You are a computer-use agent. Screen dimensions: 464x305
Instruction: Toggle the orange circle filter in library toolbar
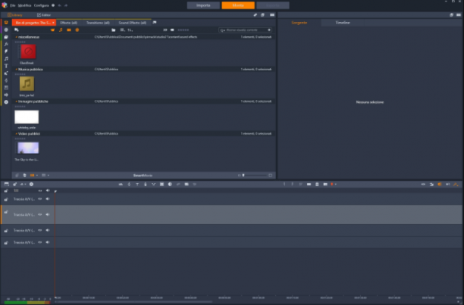coord(77,30)
